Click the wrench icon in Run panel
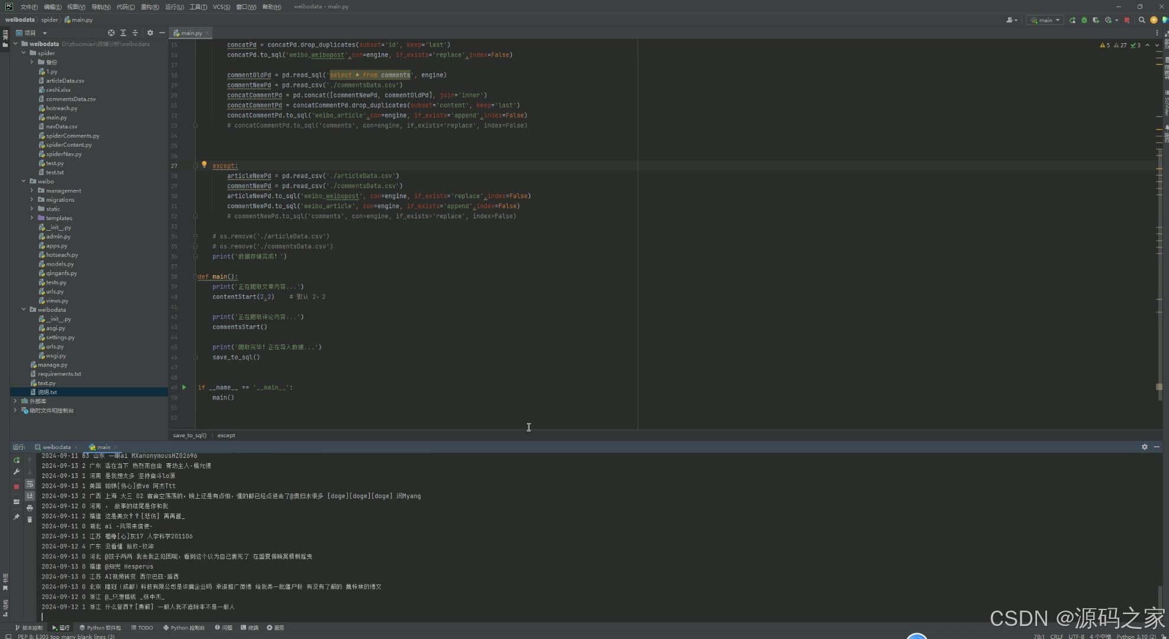 pos(17,472)
